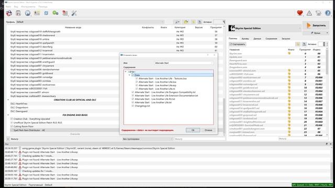Viewport: 335px width, 188px height.
Task: Toggle checkbox for 'Dungeon Compatibility.txt' file
Action: point(133,92)
